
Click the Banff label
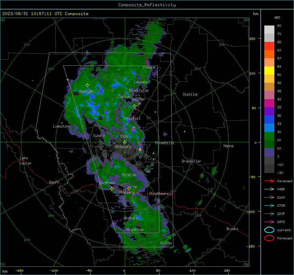click(x=54, y=182)
